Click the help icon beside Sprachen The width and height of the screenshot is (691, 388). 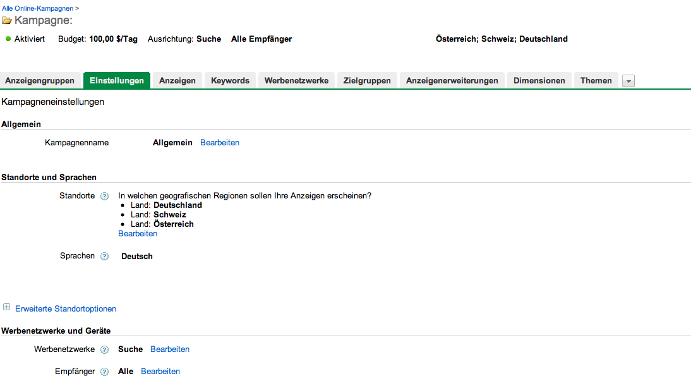tap(105, 257)
